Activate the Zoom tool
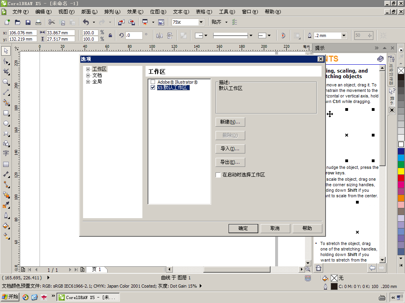Image resolution: width=405 pixels, height=303 pixels. coord(6,82)
